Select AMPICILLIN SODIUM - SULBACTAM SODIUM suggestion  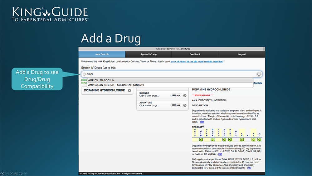point(170,85)
